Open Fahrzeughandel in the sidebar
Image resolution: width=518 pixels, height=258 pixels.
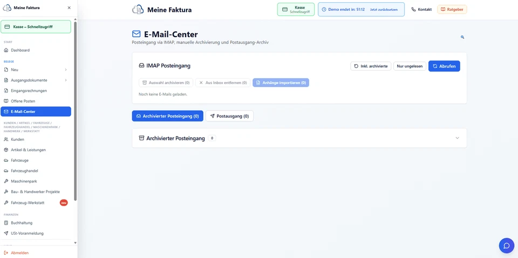point(36,171)
